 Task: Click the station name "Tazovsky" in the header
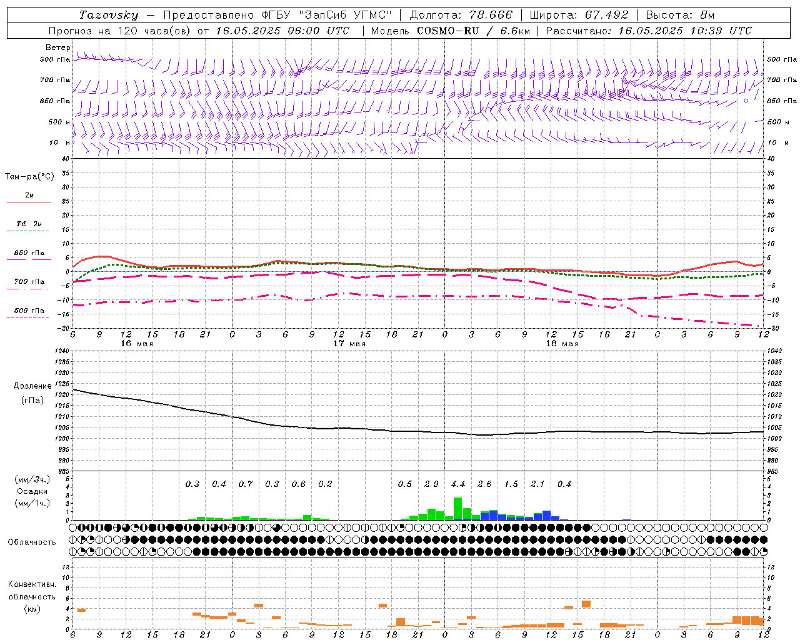[108, 15]
